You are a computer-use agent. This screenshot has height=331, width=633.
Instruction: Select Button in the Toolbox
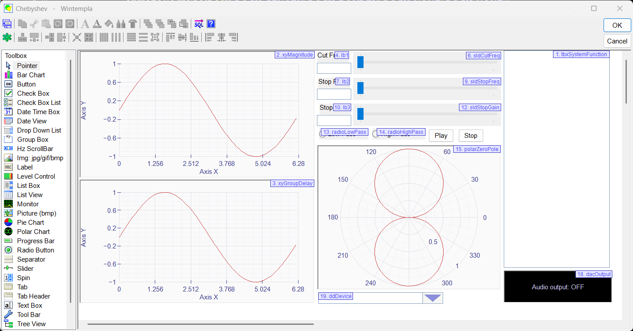(x=26, y=84)
